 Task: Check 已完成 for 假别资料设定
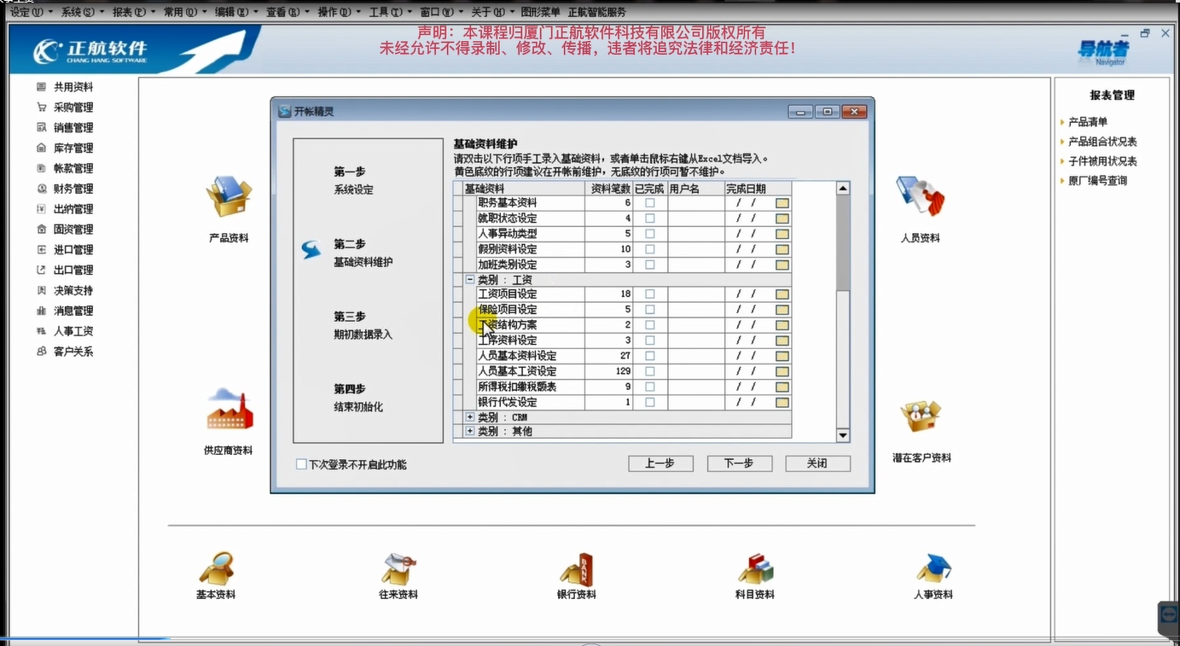pos(650,249)
